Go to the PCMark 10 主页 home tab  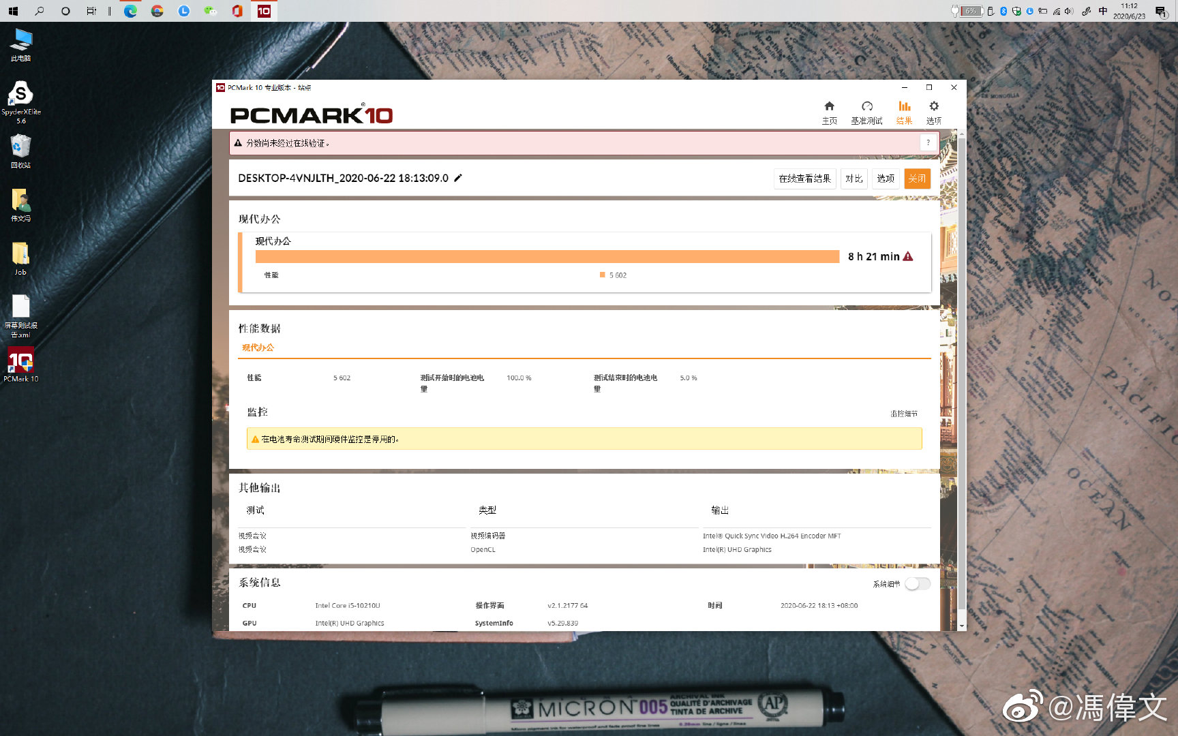[829, 112]
